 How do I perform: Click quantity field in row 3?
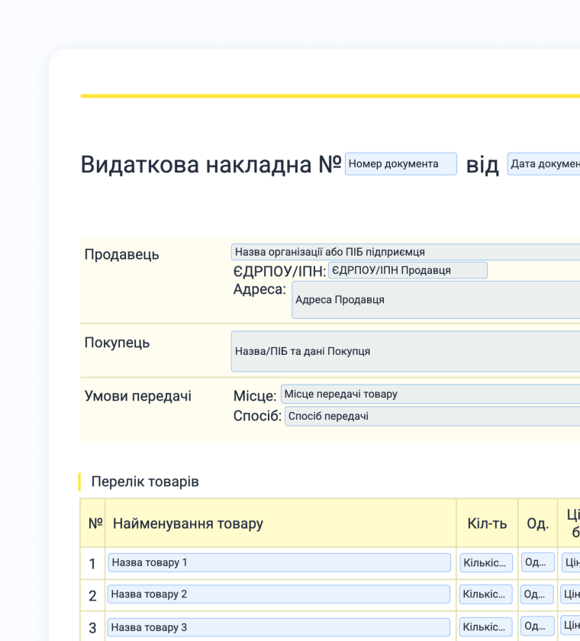point(485,627)
